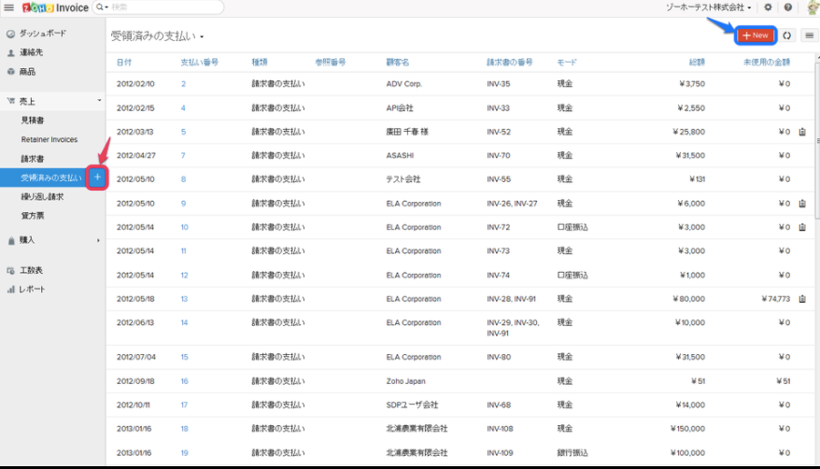Image resolution: width=820 pixels, height=469 pixels.
Task: Collapse the 売上 sidebar section
Action: click(99, 101)
